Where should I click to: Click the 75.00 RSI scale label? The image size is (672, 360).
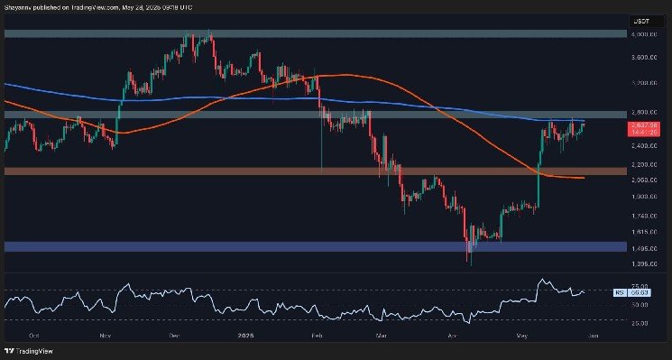640,286
